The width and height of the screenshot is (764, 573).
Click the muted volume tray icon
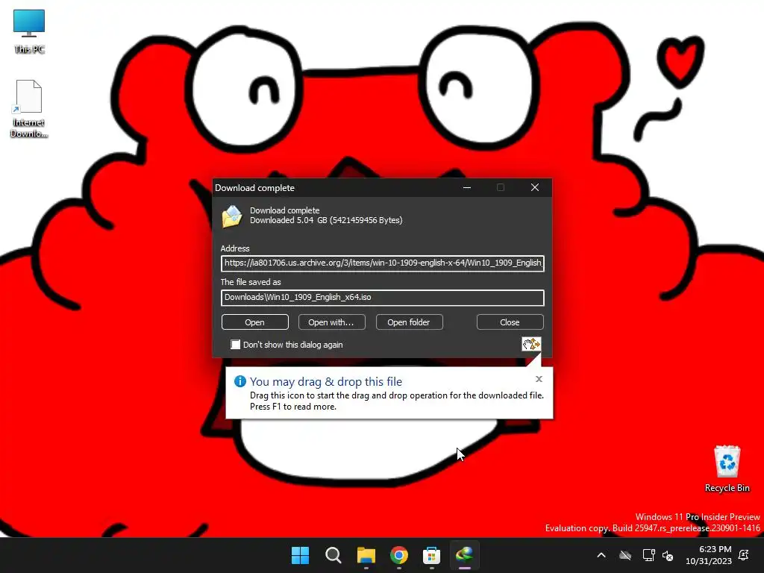pyautogui.click(x=668, y=555)
